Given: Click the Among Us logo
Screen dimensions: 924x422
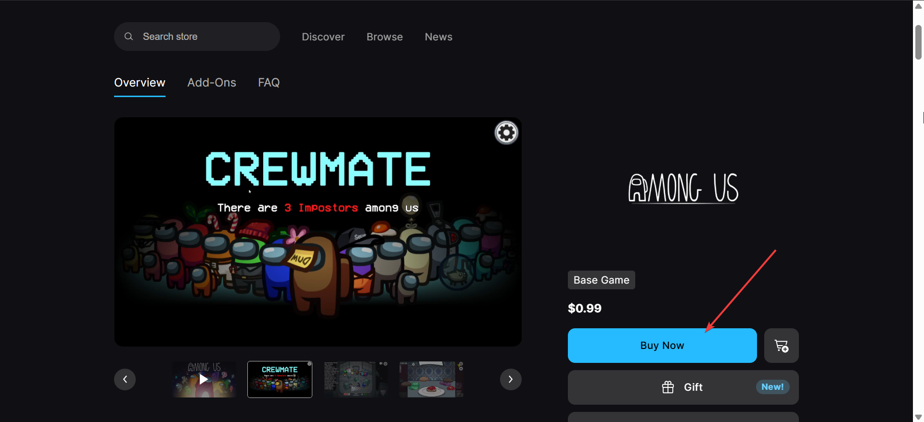Looking at the screenshot, I should (x=683, y=188).
